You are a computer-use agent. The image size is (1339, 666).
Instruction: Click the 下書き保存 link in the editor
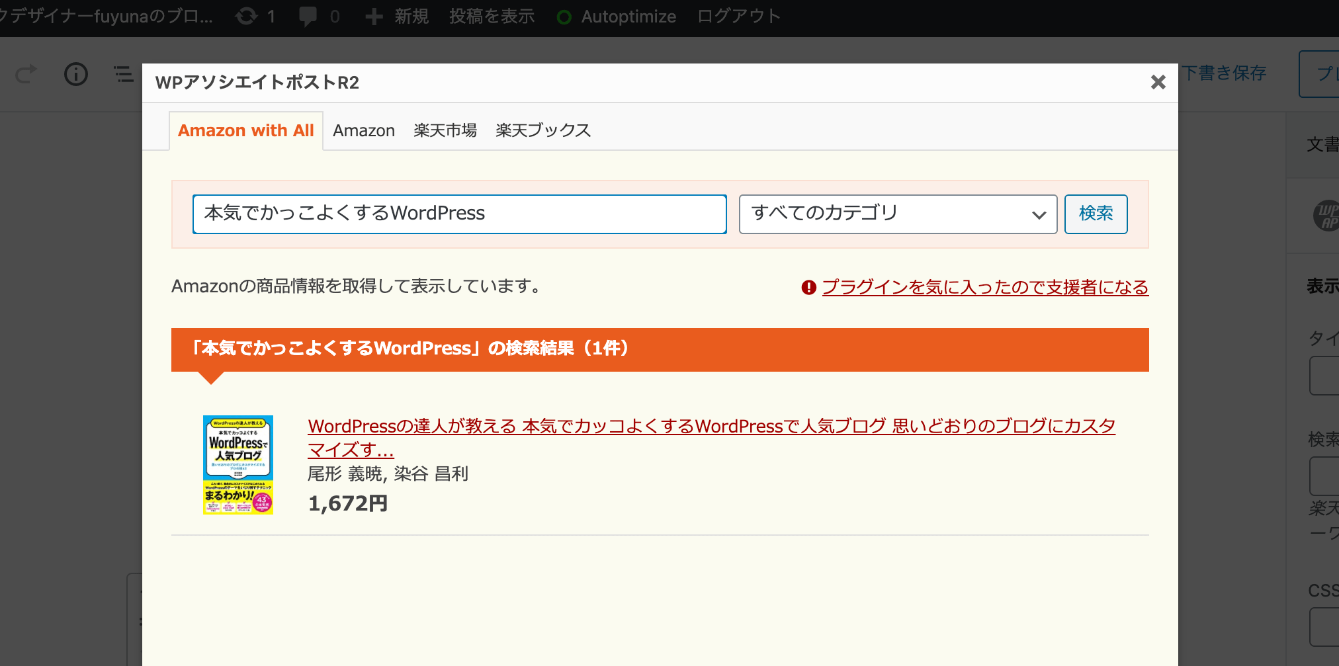pos(1224,73)
